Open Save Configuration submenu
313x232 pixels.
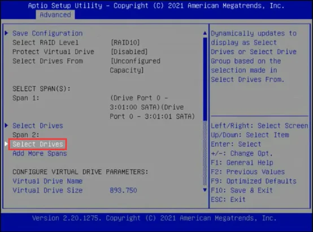click(47, 33)
